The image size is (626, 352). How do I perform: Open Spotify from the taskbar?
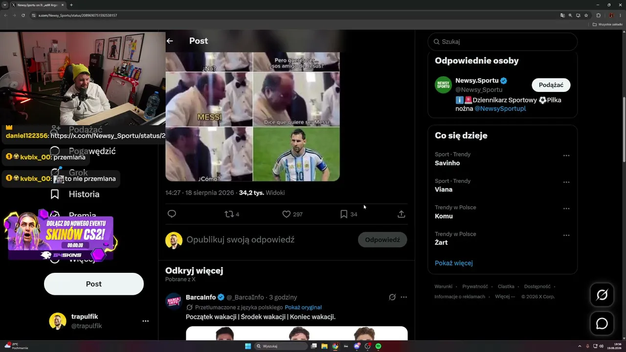click(x=379, y=346)
